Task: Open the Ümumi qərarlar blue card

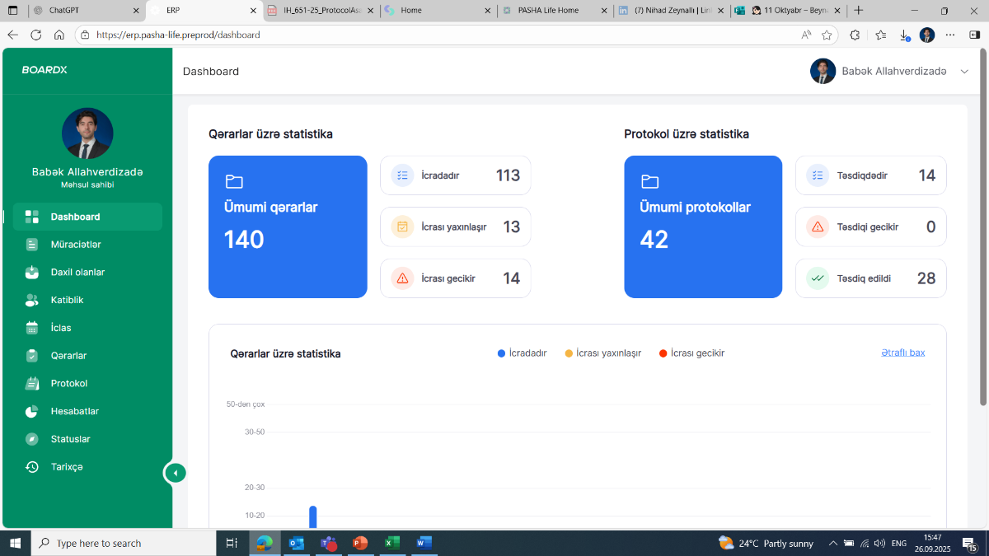Action: pyautogui.click(x=288, y=227)
